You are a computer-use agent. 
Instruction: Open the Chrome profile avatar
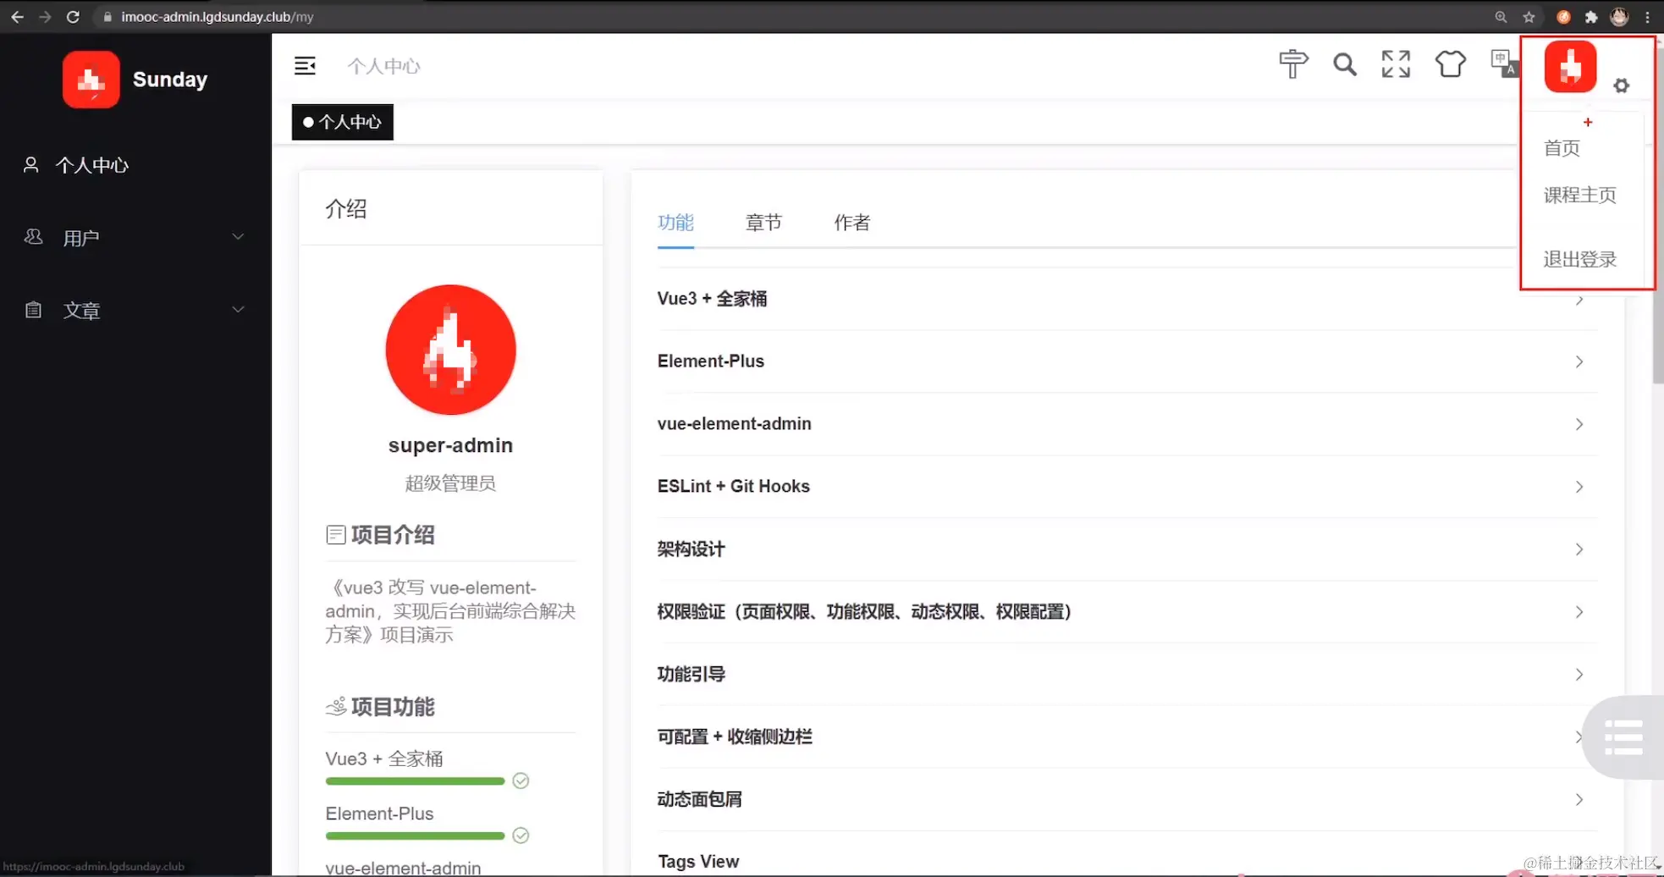click(x=1619, y=17)
